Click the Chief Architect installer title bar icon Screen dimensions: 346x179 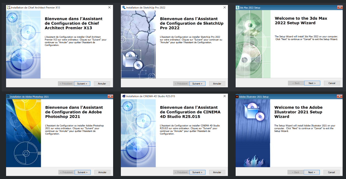click(x=9, y=7)
